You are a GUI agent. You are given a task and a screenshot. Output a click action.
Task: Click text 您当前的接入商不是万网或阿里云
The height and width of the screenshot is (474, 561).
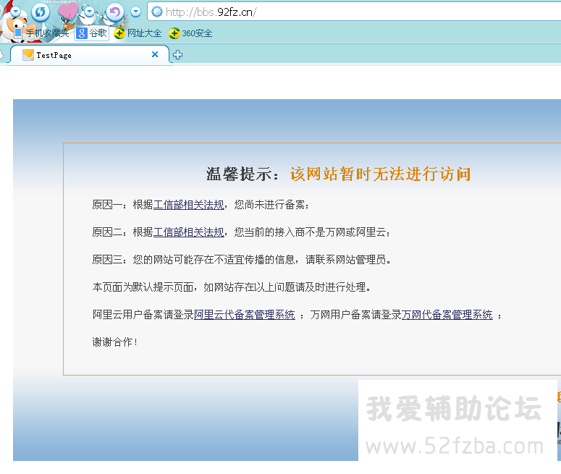312,232
